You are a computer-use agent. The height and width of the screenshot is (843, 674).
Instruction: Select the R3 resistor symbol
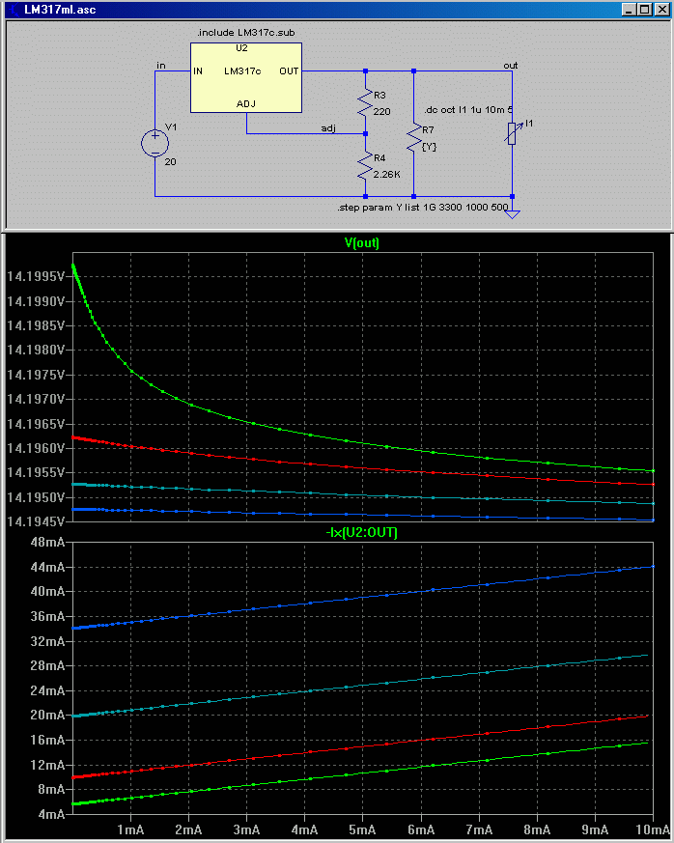(366, 102)
